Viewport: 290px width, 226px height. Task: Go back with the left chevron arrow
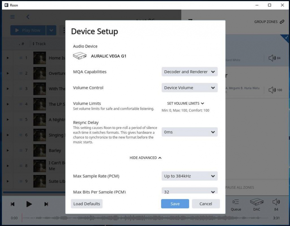pyautogui.click(x=28, y=17)
